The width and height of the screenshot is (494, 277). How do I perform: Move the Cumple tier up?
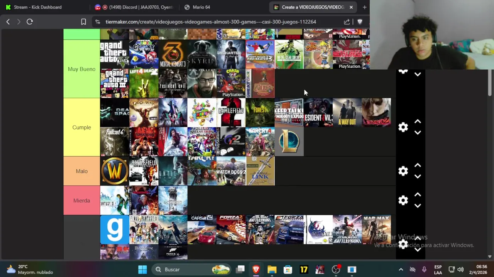coord(418,122)
